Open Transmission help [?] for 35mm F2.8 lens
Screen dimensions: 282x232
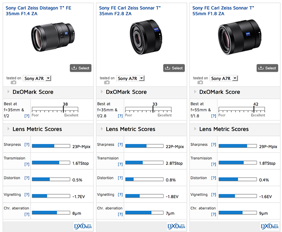pyautogui.click(x=120, y=164)
